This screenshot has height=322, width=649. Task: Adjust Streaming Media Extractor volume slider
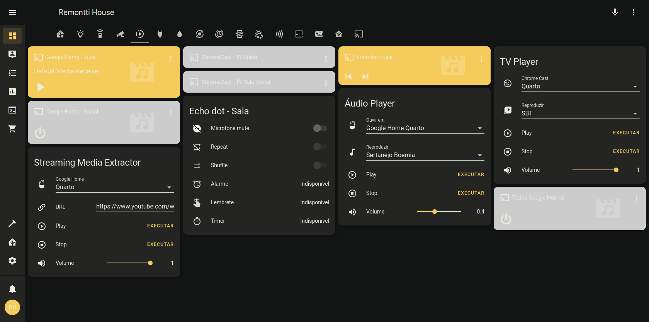coord(129,263)
